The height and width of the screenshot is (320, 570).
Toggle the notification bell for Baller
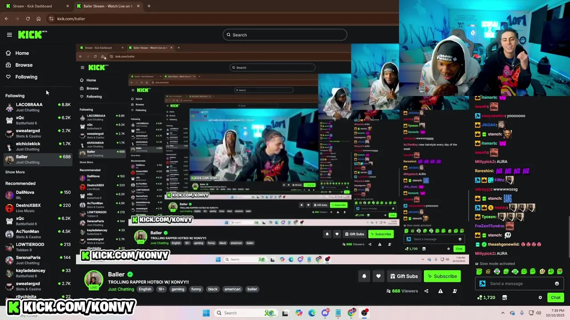pos(364,276)
